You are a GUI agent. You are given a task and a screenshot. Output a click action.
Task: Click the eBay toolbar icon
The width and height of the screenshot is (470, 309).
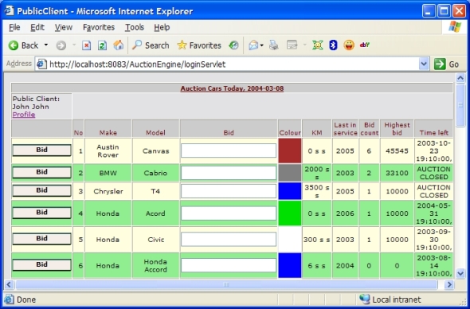point(365,45)
